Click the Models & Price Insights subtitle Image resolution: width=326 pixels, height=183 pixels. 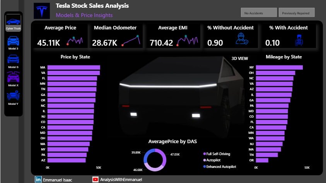pyautogui.click(x=84, y=15)
